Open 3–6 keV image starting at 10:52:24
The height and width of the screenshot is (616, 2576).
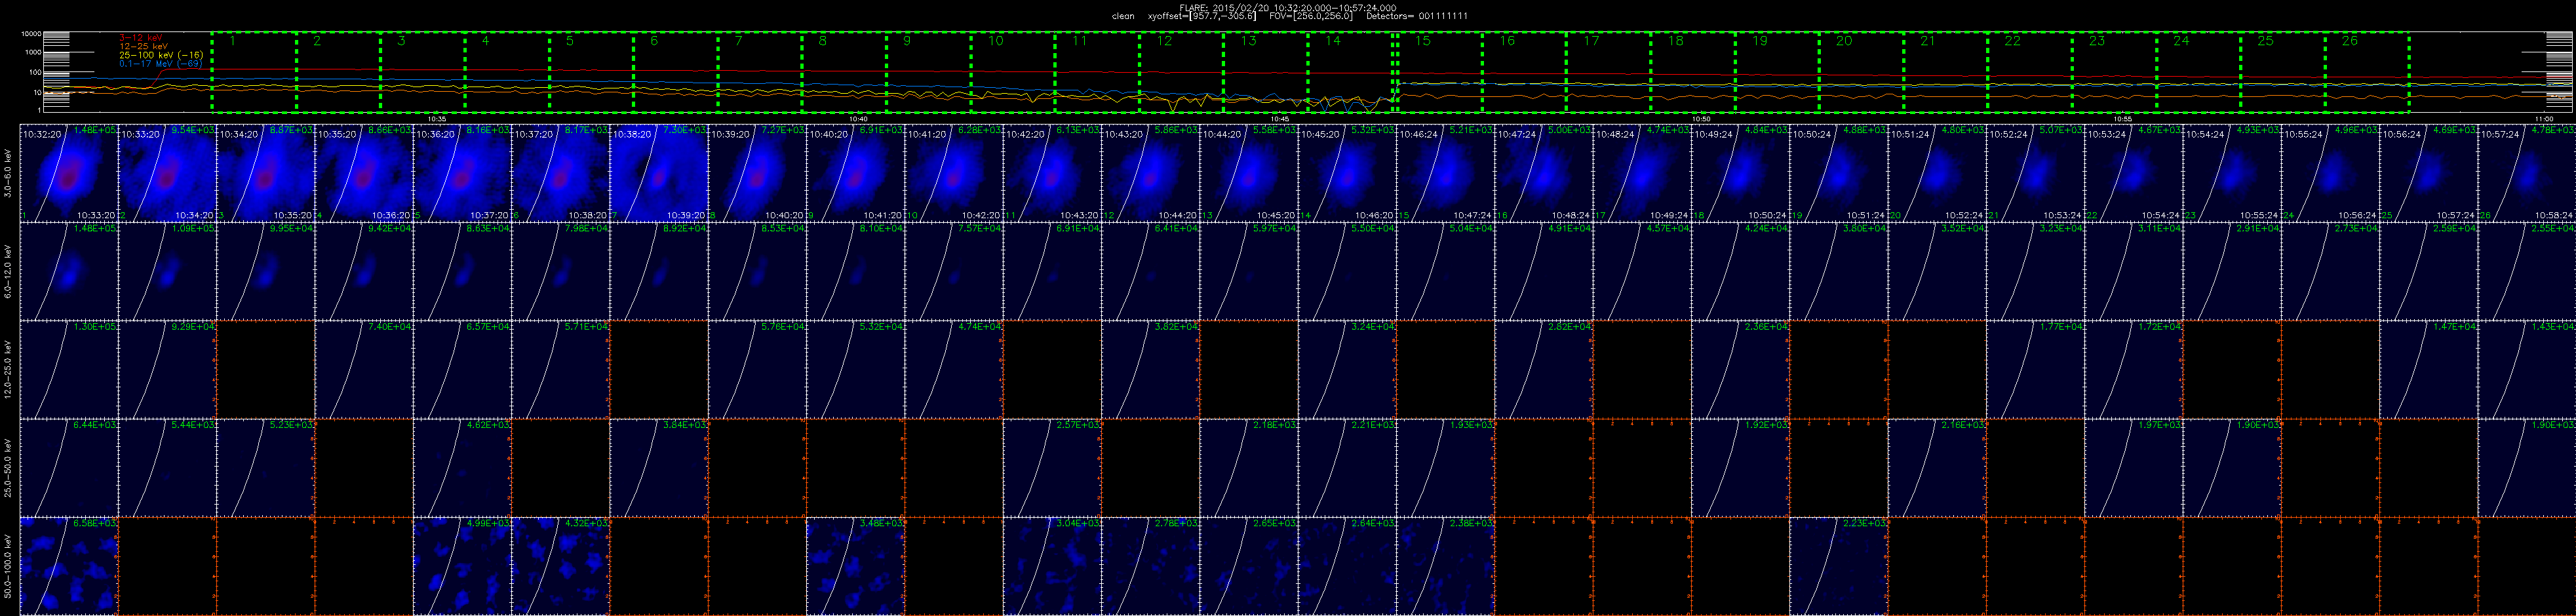(x=2035, y=173)
